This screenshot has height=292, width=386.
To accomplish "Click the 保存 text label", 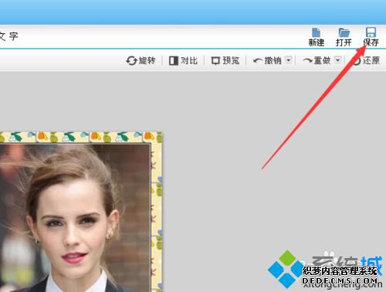I will point(371,42).
